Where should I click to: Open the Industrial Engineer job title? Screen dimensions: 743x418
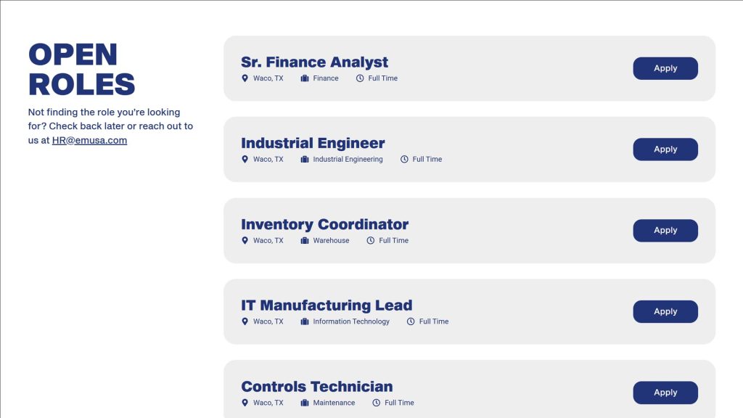click(x=313, y=143)
